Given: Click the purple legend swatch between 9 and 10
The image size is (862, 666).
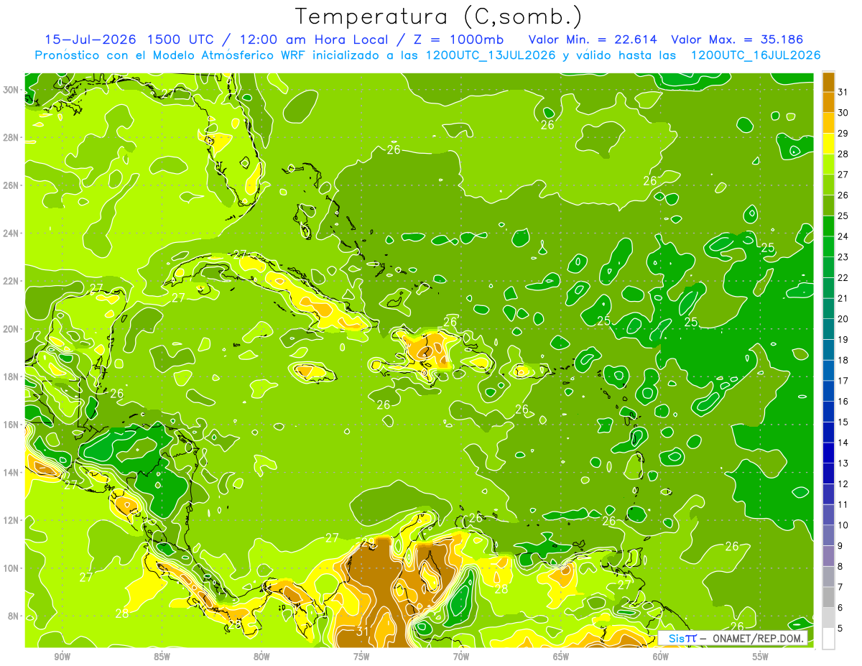Looking at the screenshot, I should pos(828,535).
